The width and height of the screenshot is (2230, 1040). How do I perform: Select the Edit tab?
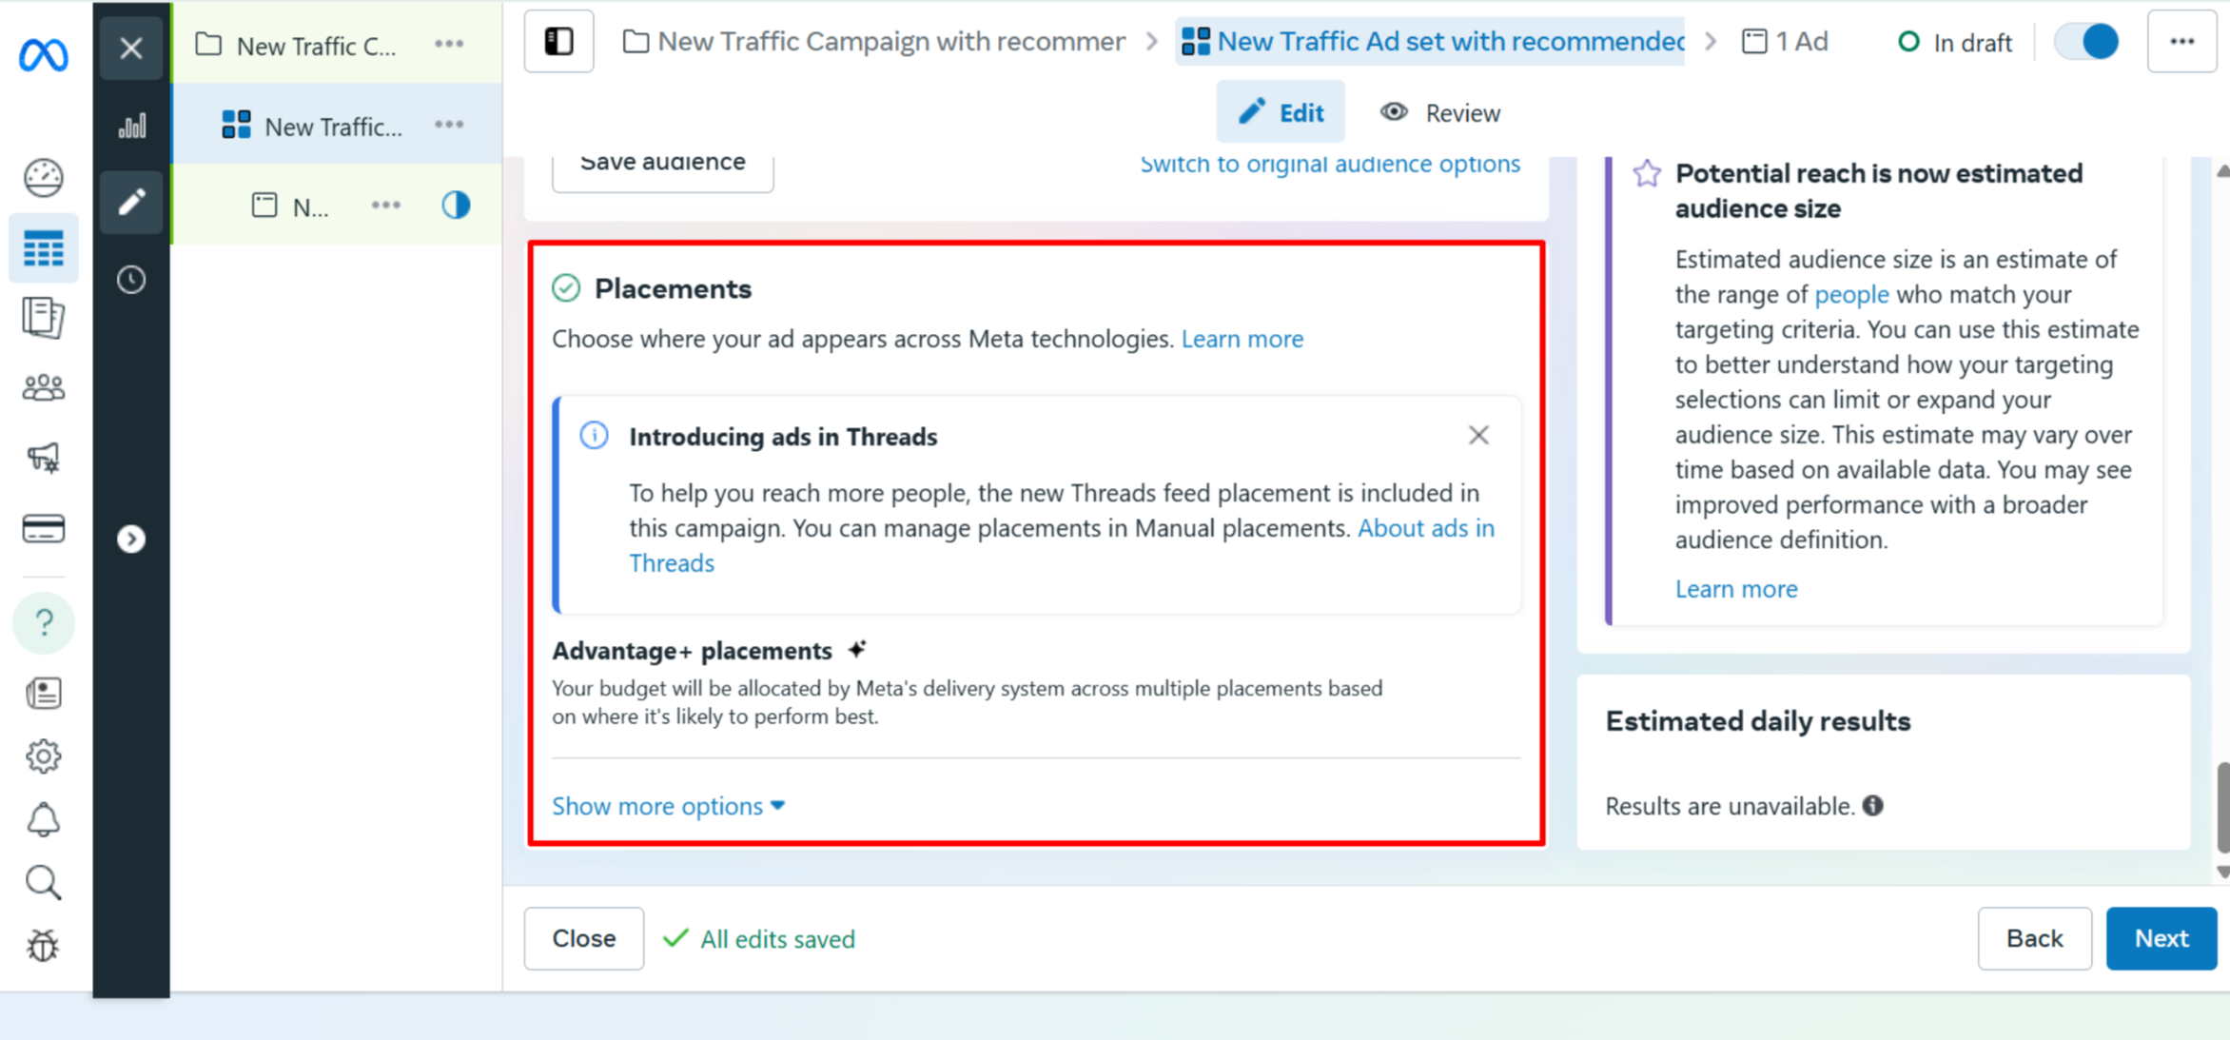click(1281, 113)
